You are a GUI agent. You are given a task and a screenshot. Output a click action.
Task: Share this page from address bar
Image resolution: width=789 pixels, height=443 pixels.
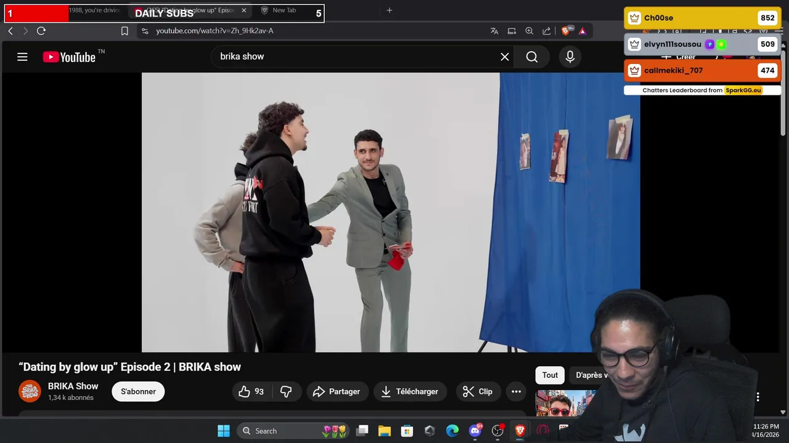(x=546, y=31)
